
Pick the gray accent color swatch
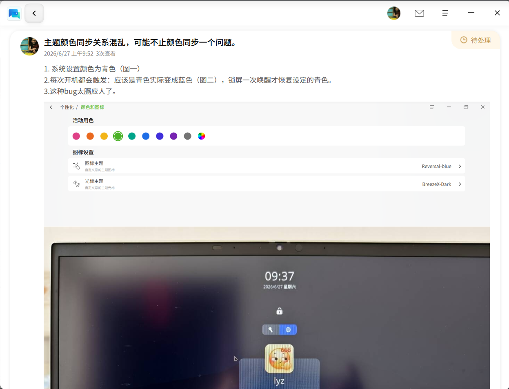(x=187, y=136)
